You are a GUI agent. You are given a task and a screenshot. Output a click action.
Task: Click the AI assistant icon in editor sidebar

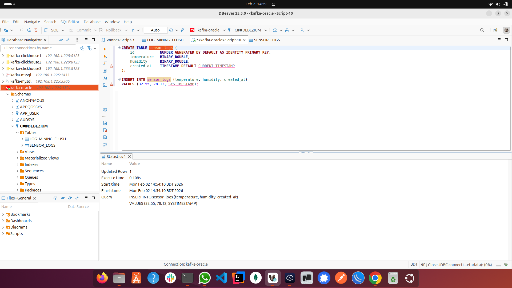(x=105, y=78)
